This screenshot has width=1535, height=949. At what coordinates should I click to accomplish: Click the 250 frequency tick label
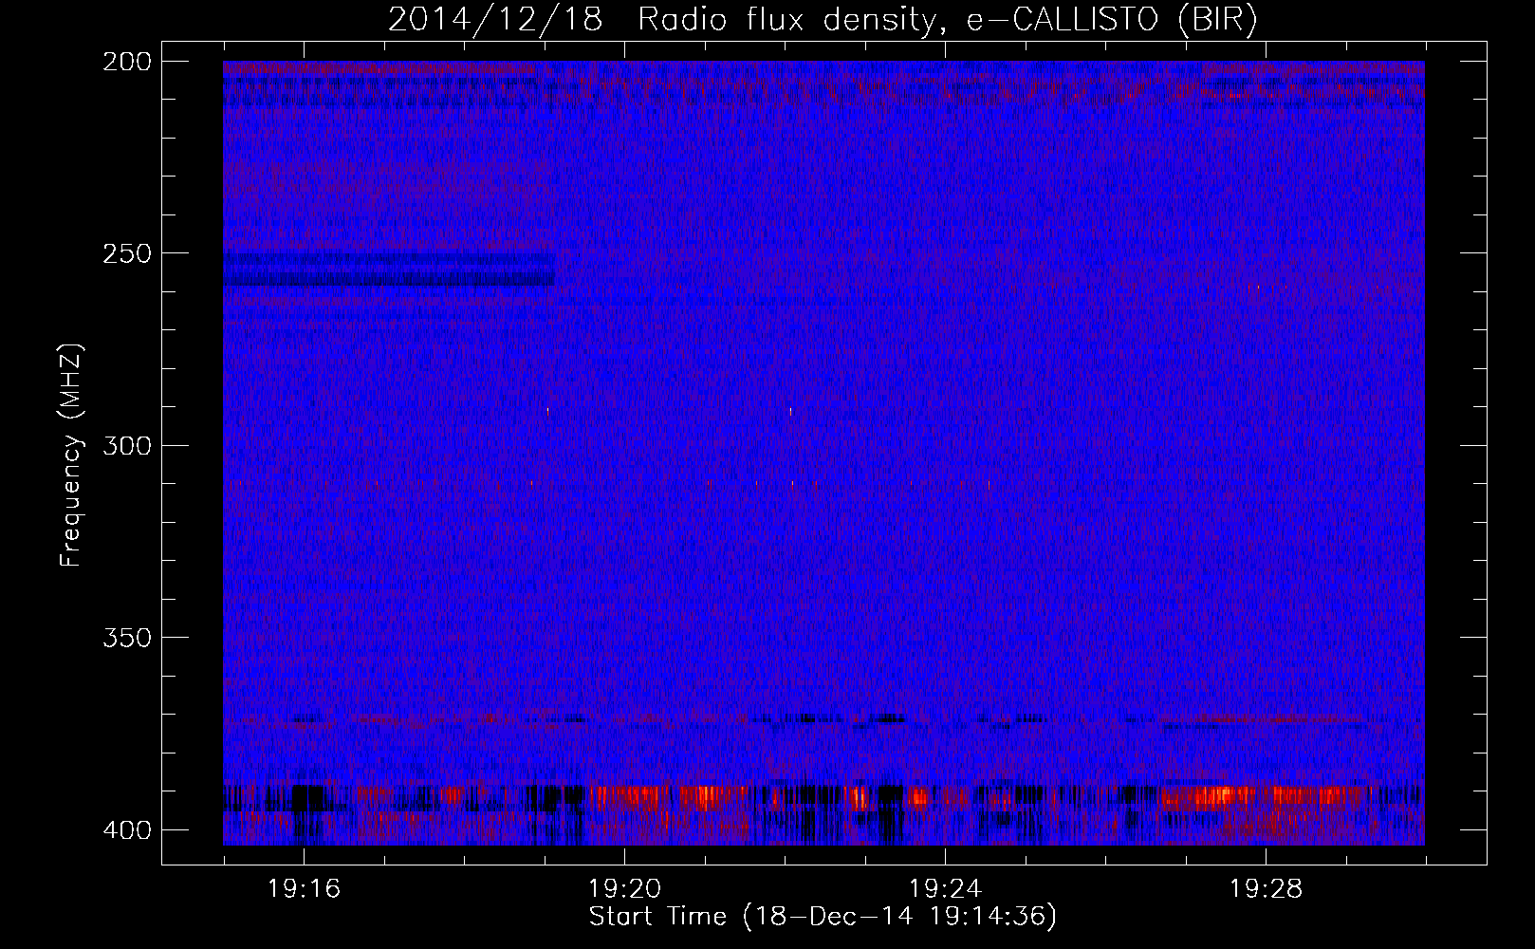[126, 253]
